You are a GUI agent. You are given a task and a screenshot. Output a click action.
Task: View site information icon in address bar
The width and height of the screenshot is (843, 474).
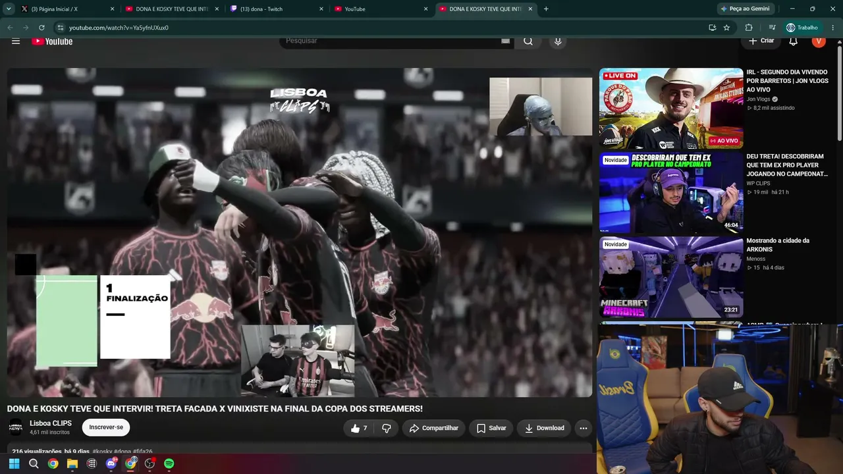(x=60, y=28)
